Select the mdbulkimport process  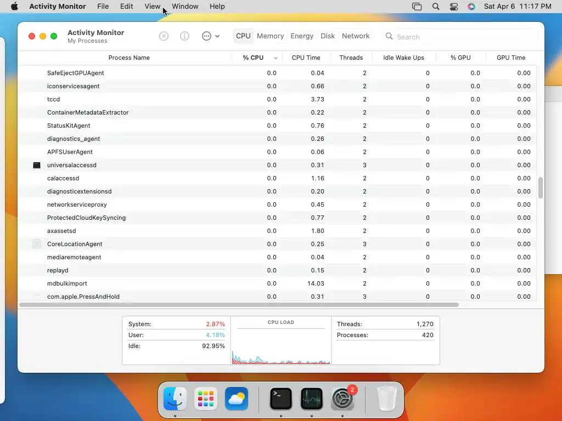(x=277, y=283)
